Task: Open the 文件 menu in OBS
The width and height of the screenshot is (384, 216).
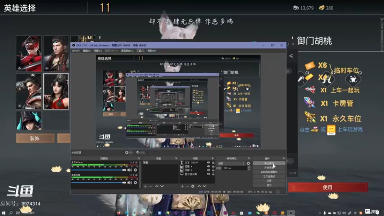Action: pos(76,51)
